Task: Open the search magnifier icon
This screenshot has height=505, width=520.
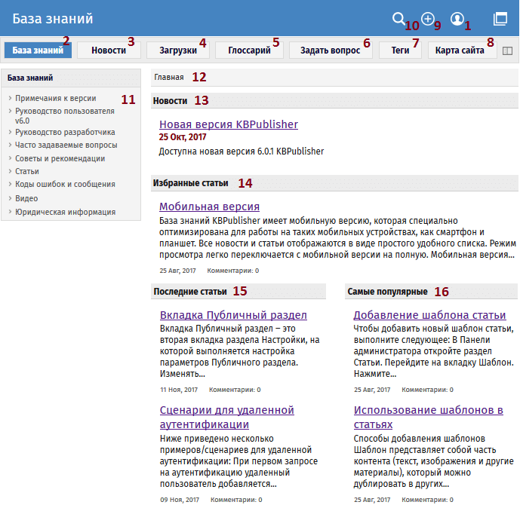Action: (398, 19)
